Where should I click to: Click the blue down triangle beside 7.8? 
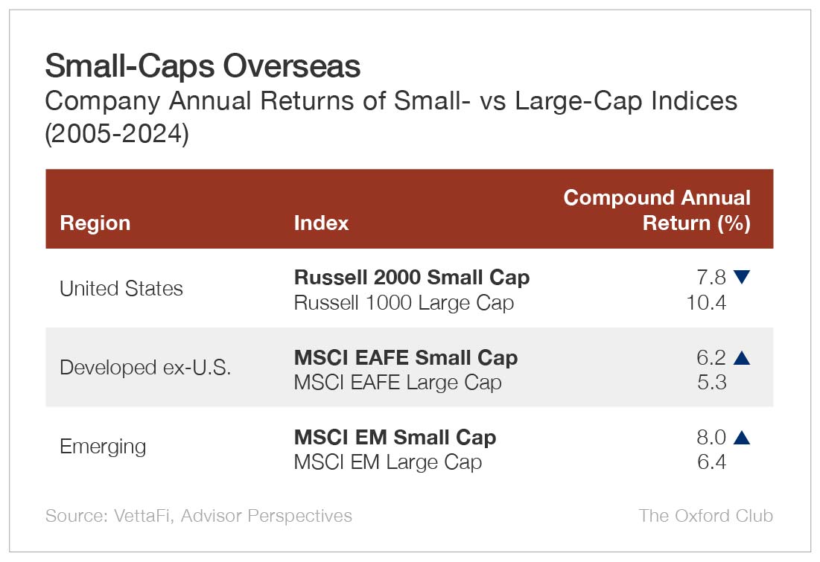741,278
